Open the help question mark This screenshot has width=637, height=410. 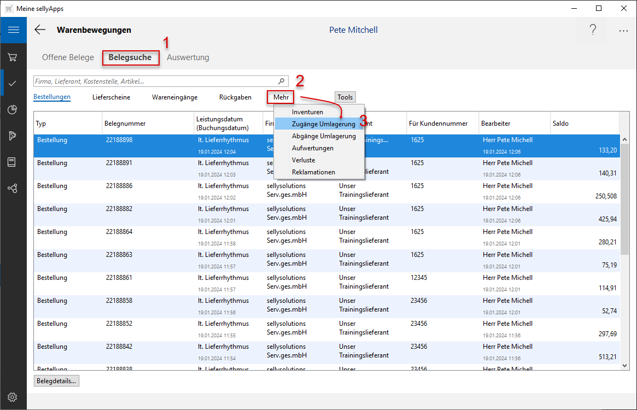tap(593, 30)
